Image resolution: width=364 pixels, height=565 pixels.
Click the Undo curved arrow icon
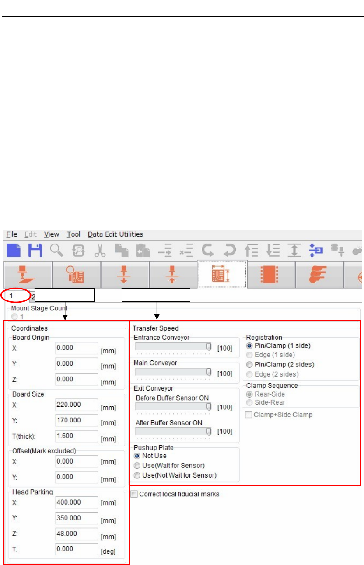(x=209, y=251)
